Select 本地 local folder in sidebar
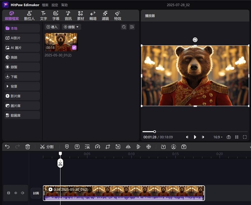The width and height of the screenshot is (251, 205). click(22, 28)
